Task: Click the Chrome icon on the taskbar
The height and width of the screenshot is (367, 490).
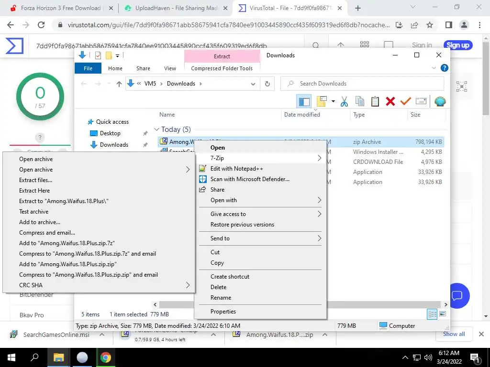Action: coord(106,357)
